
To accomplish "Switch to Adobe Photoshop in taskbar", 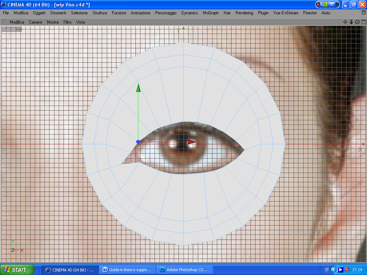I will click(x=185, y=270).
